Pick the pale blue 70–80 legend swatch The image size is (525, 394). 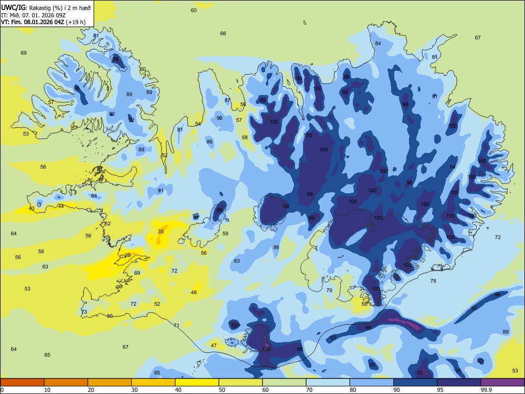328,382
